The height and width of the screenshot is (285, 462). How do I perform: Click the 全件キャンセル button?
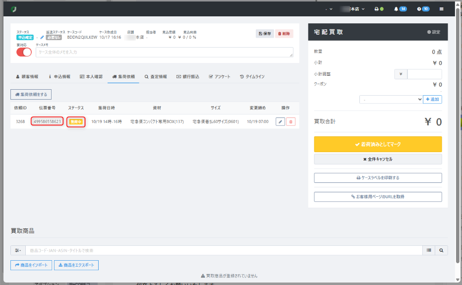coord(378,159)
